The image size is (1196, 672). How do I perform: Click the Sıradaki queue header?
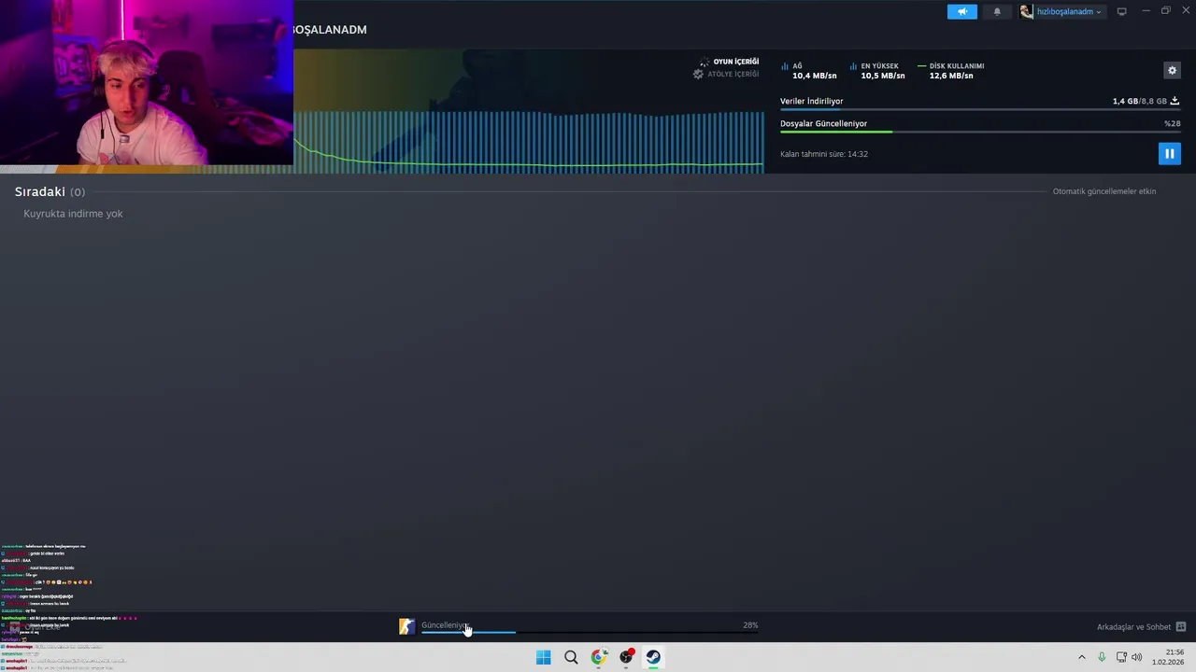(x=50, y=191)
